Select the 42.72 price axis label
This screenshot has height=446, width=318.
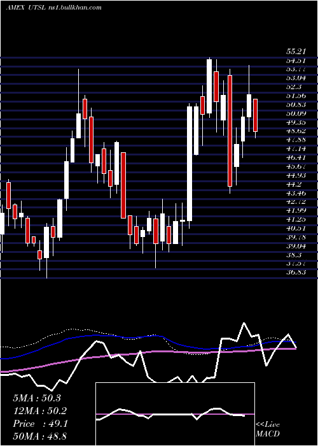296,202
